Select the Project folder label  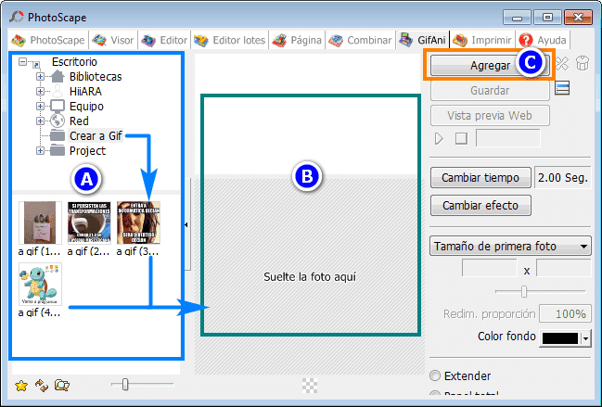(x=87, y=151)
